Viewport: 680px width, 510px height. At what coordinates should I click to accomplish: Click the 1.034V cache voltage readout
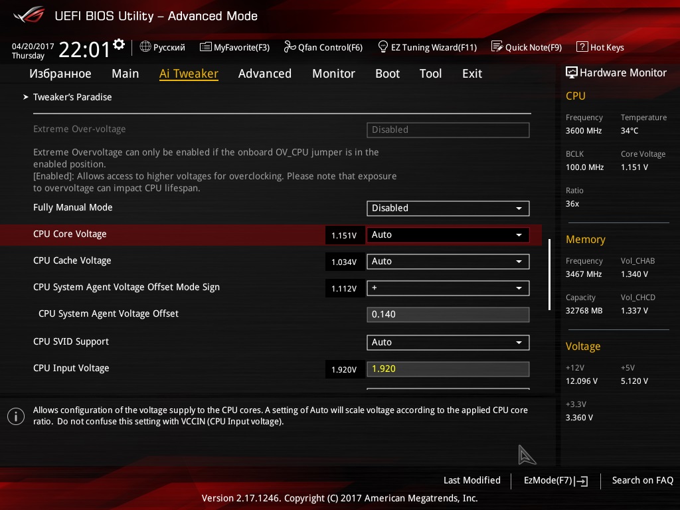pos(345,262)
